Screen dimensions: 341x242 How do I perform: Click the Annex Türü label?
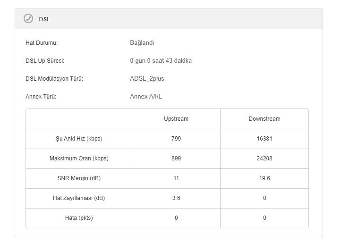coord(41,97)
